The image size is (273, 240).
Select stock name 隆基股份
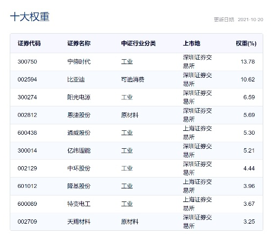pyautogui.click(x=79, y=186)
